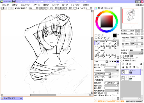
Task: Enable clipping to the layer below checkbox
Action: click(x=122, y=58)
